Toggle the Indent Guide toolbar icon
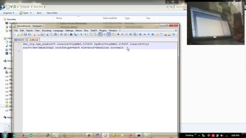The height and width of the screenshot is (138, 246). click(108, 34)
